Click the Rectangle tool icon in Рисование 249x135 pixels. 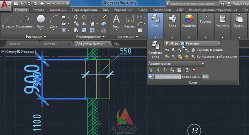tap(64, 17)
